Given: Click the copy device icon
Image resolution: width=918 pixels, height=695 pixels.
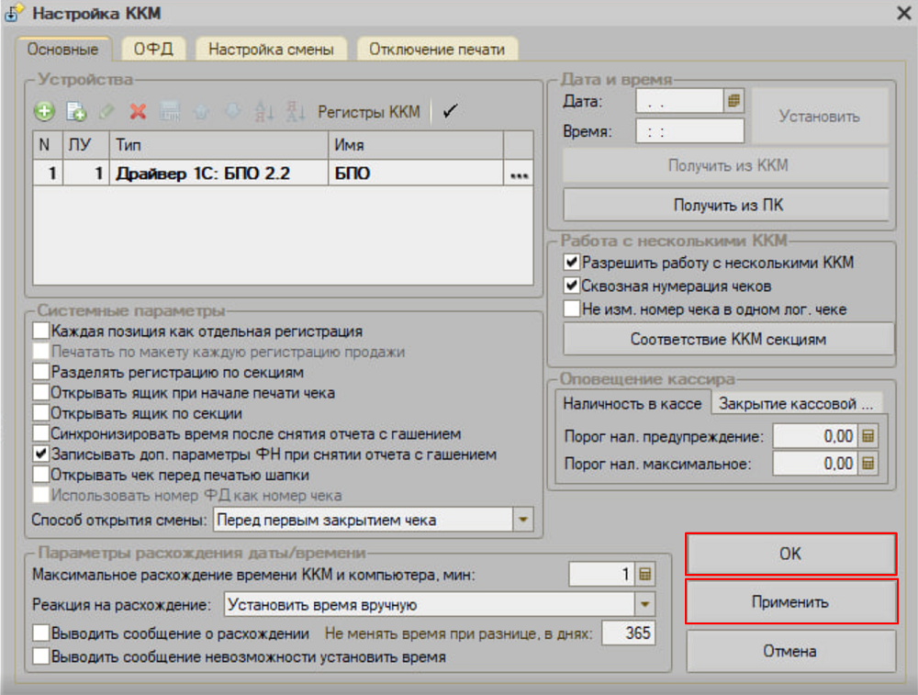Looking at the screenshot, I should [x=76, y=112].
